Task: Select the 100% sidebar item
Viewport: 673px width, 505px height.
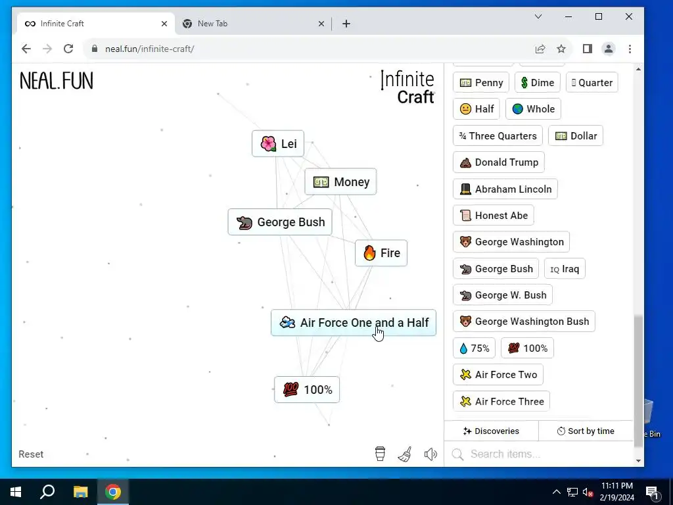Action: (x=527, y=348)
